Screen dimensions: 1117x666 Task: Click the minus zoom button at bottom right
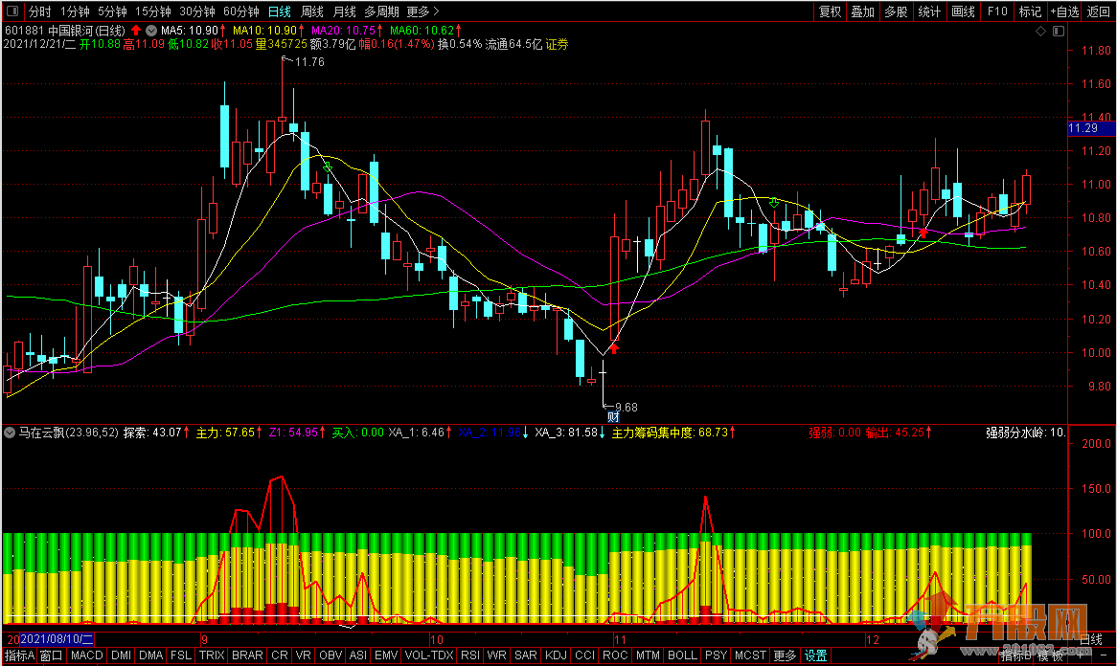[1106, 655]
